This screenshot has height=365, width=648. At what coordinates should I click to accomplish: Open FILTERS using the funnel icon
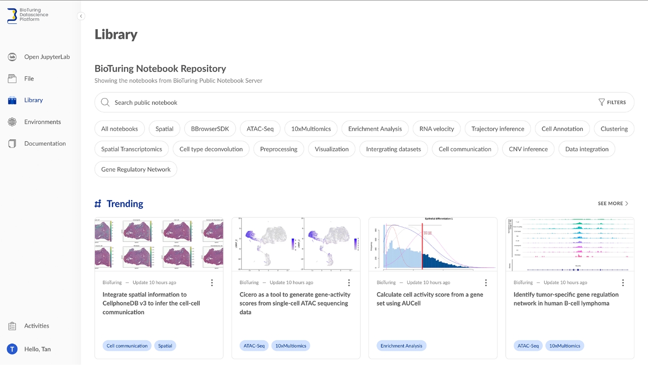(x=612, y=102)
